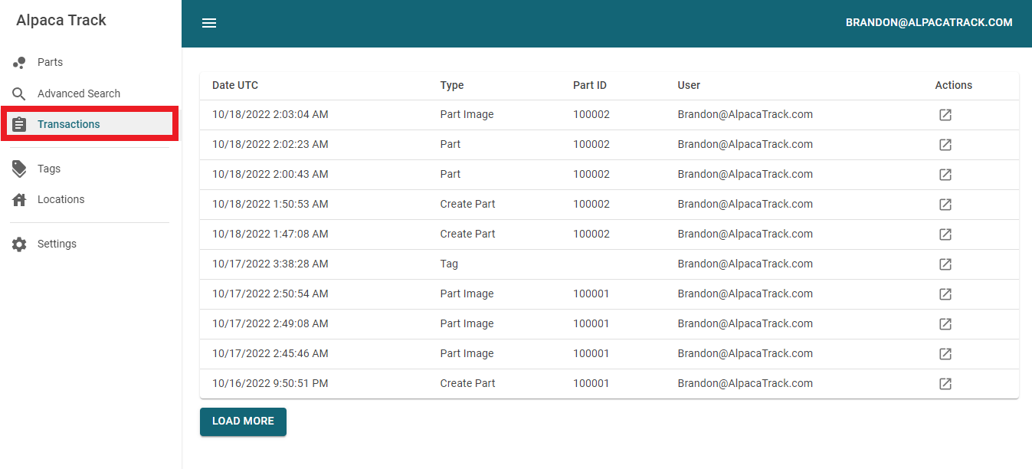
Task: Click the Alpaca Track app title
Action: [61, 21]
